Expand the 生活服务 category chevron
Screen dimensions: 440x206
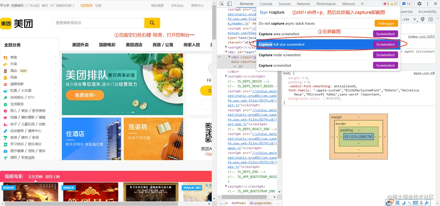(56, 104)
